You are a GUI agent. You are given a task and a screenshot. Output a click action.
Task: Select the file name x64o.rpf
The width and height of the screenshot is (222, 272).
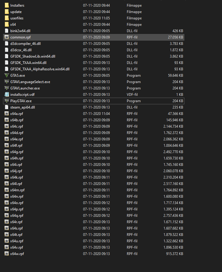coord(17,203)
